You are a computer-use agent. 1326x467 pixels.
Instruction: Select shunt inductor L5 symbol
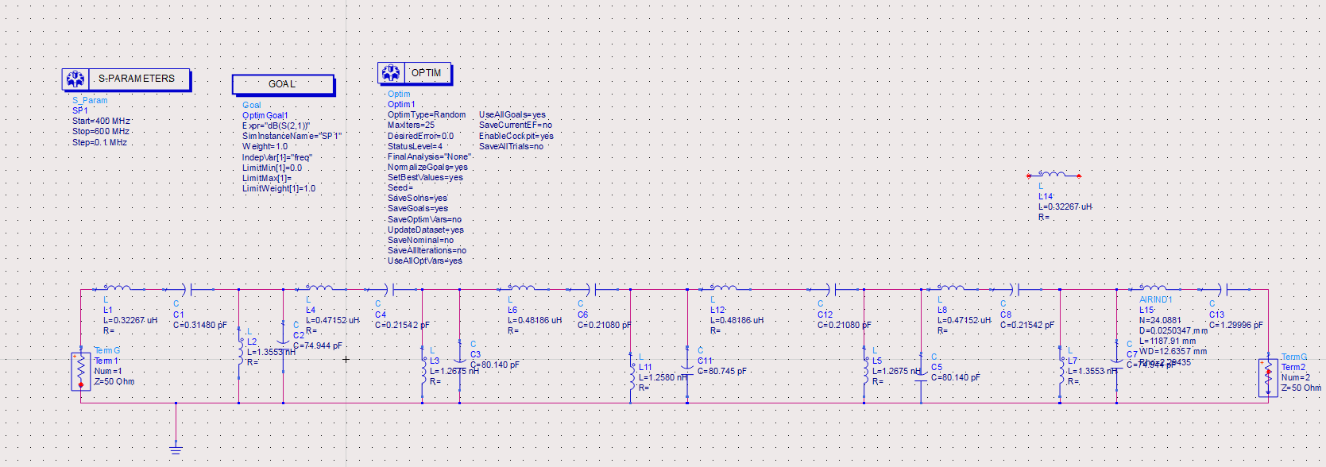(x=865, y=371)
